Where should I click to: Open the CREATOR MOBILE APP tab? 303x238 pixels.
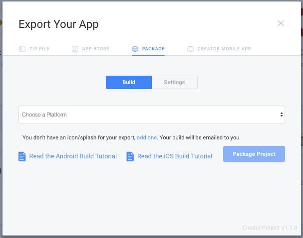224,49
